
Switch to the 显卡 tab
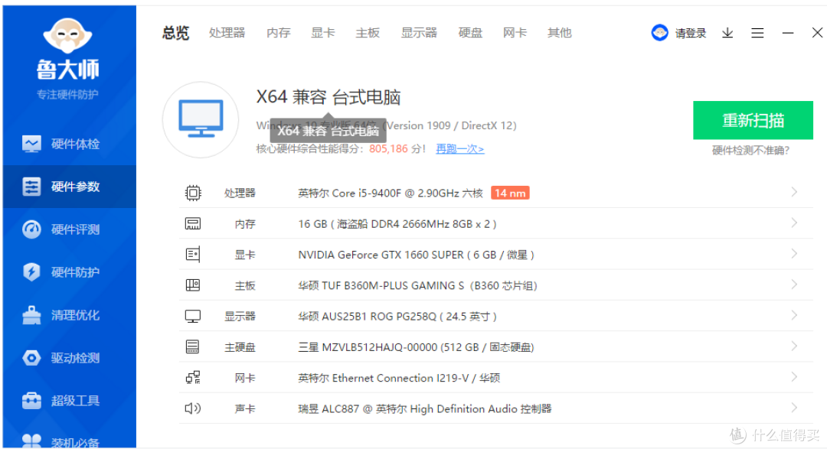point(323,33)
